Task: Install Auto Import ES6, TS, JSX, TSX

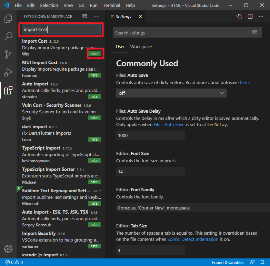Action: pyautogui.click(x=94, y=225)
